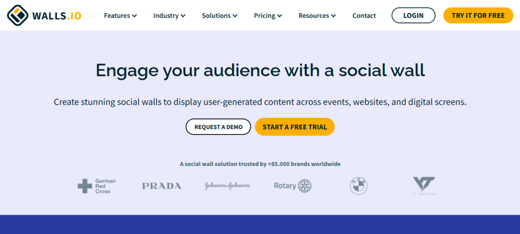This screenshot has width=520, height=234.
Task: Click the trusted by +85.000 brands text
Action: coord(260,164)
